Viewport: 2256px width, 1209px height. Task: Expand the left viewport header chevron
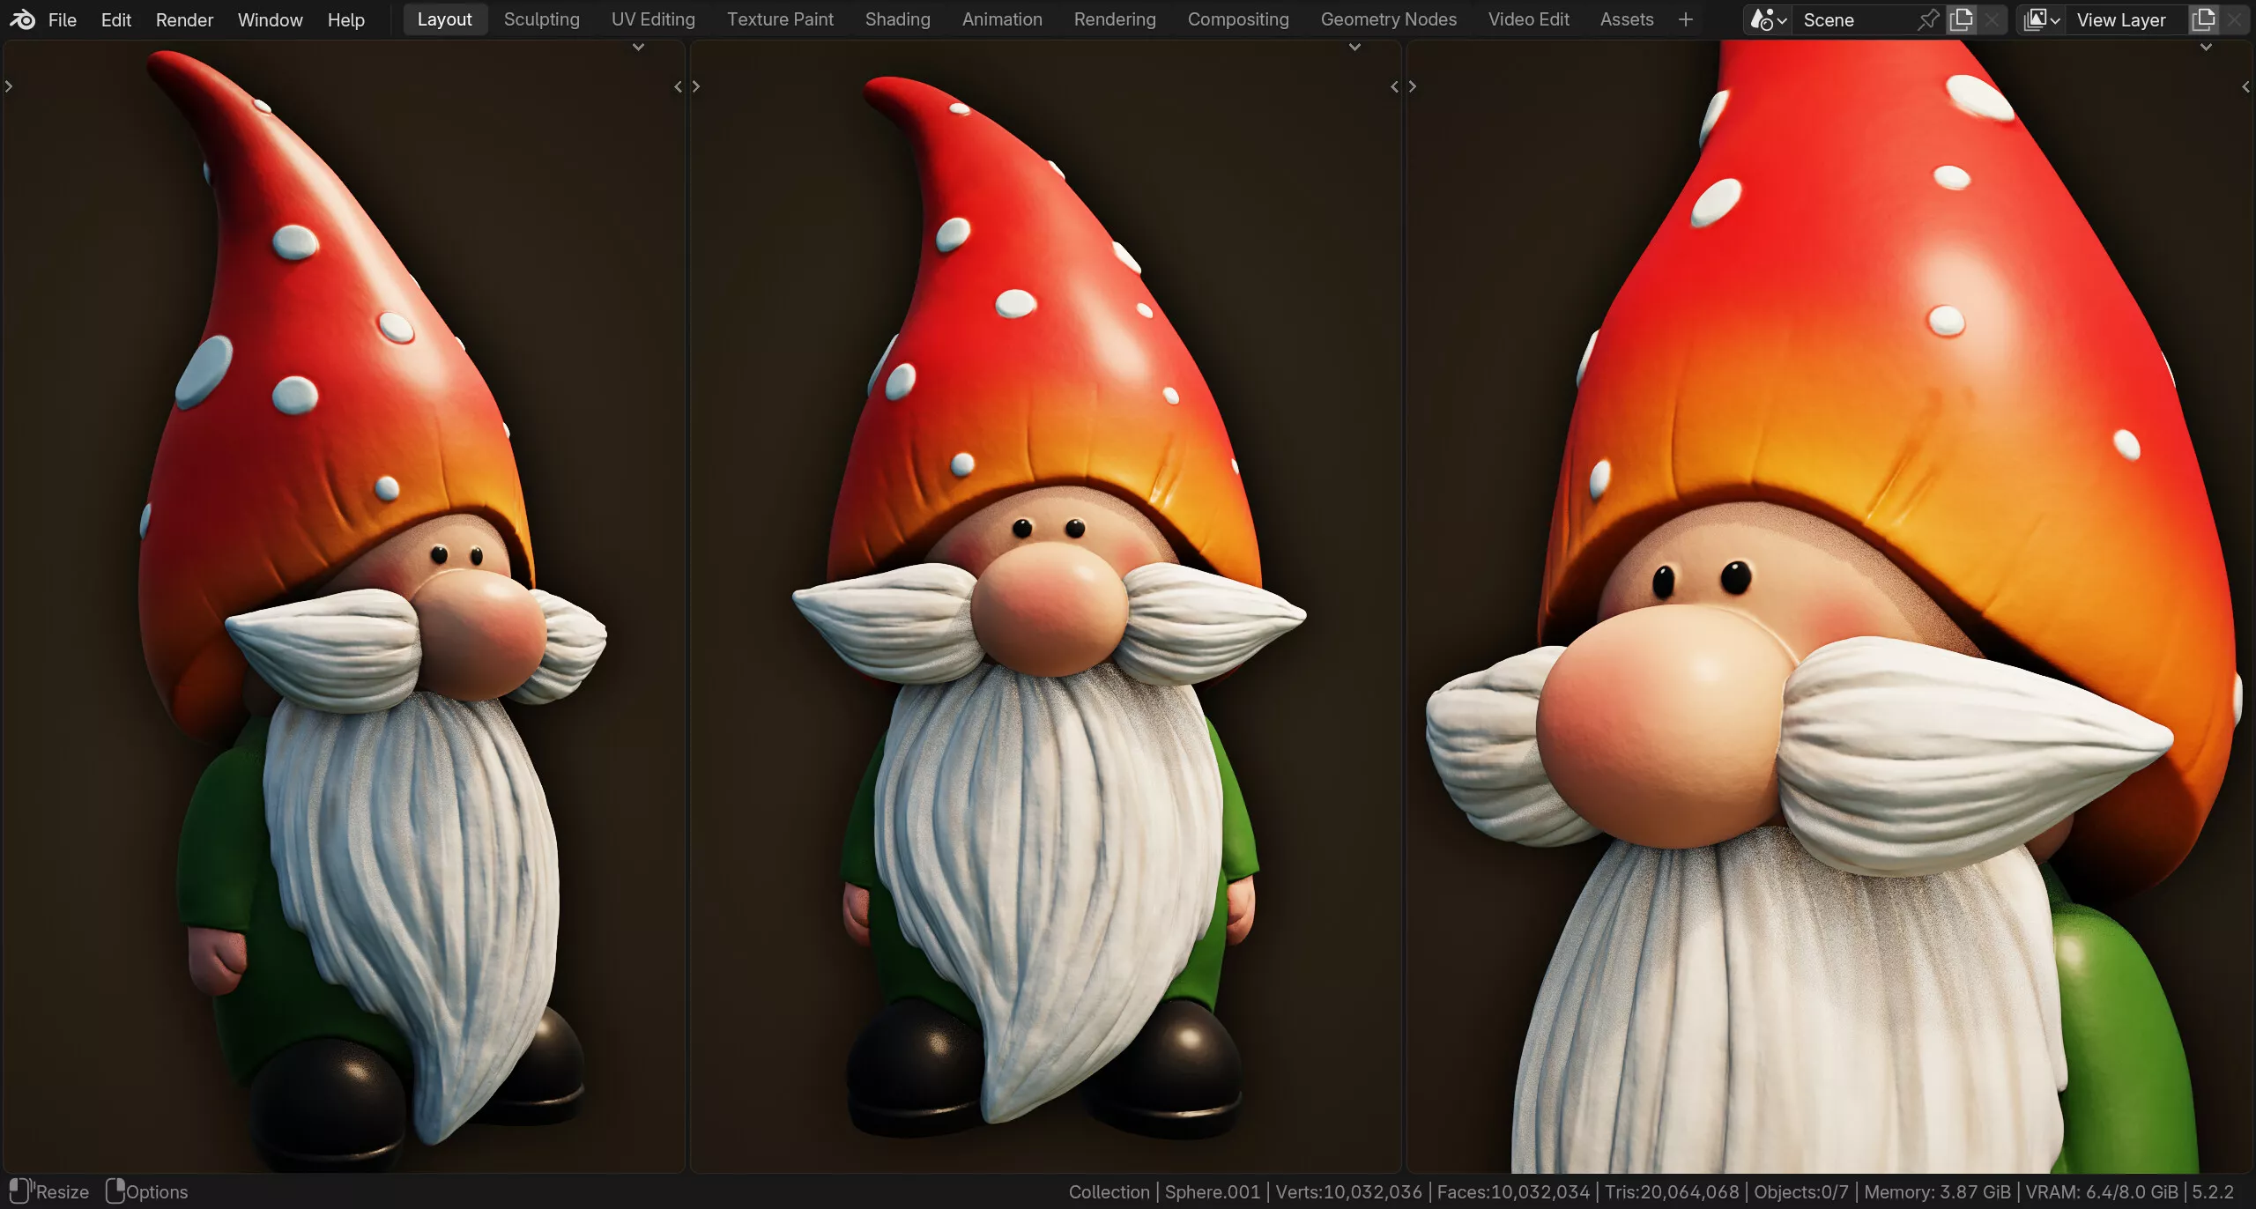tap(638, 48)
